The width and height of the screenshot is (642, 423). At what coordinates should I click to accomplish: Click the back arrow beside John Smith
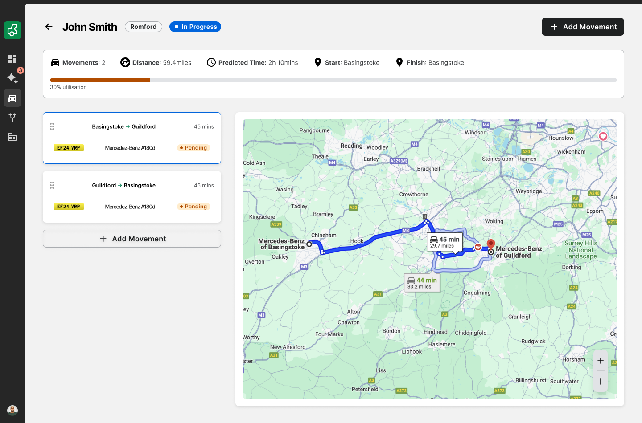pyautogui.click(x=49, y=27)
